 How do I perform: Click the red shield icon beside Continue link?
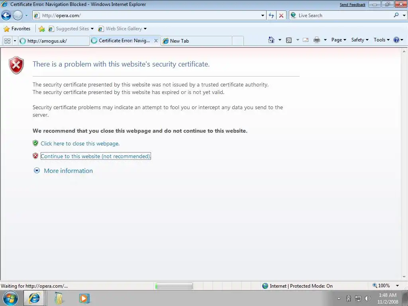[x=35, y=156]
